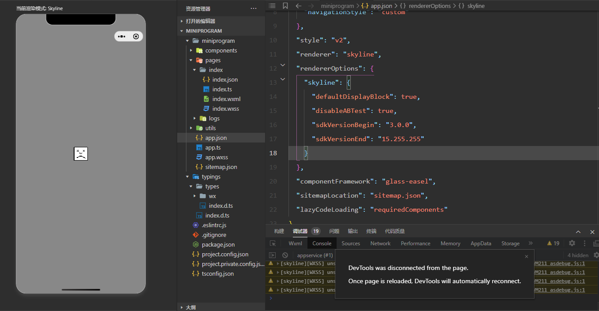Show more DevTools tabs with double chevron
This screenshot has height=311, width=599.
[x=531, y=243]
